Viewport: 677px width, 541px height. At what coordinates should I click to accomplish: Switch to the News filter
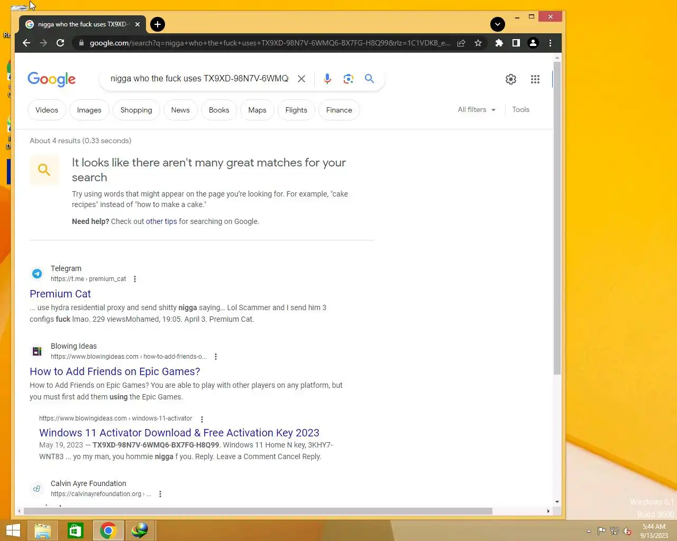[180, 110]
